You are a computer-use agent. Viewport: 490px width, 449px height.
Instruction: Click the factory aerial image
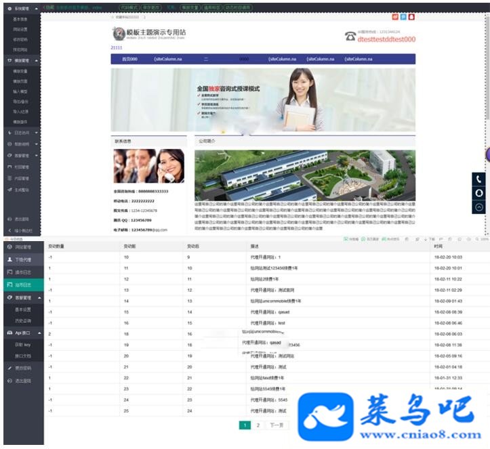[x=305, y=175]
